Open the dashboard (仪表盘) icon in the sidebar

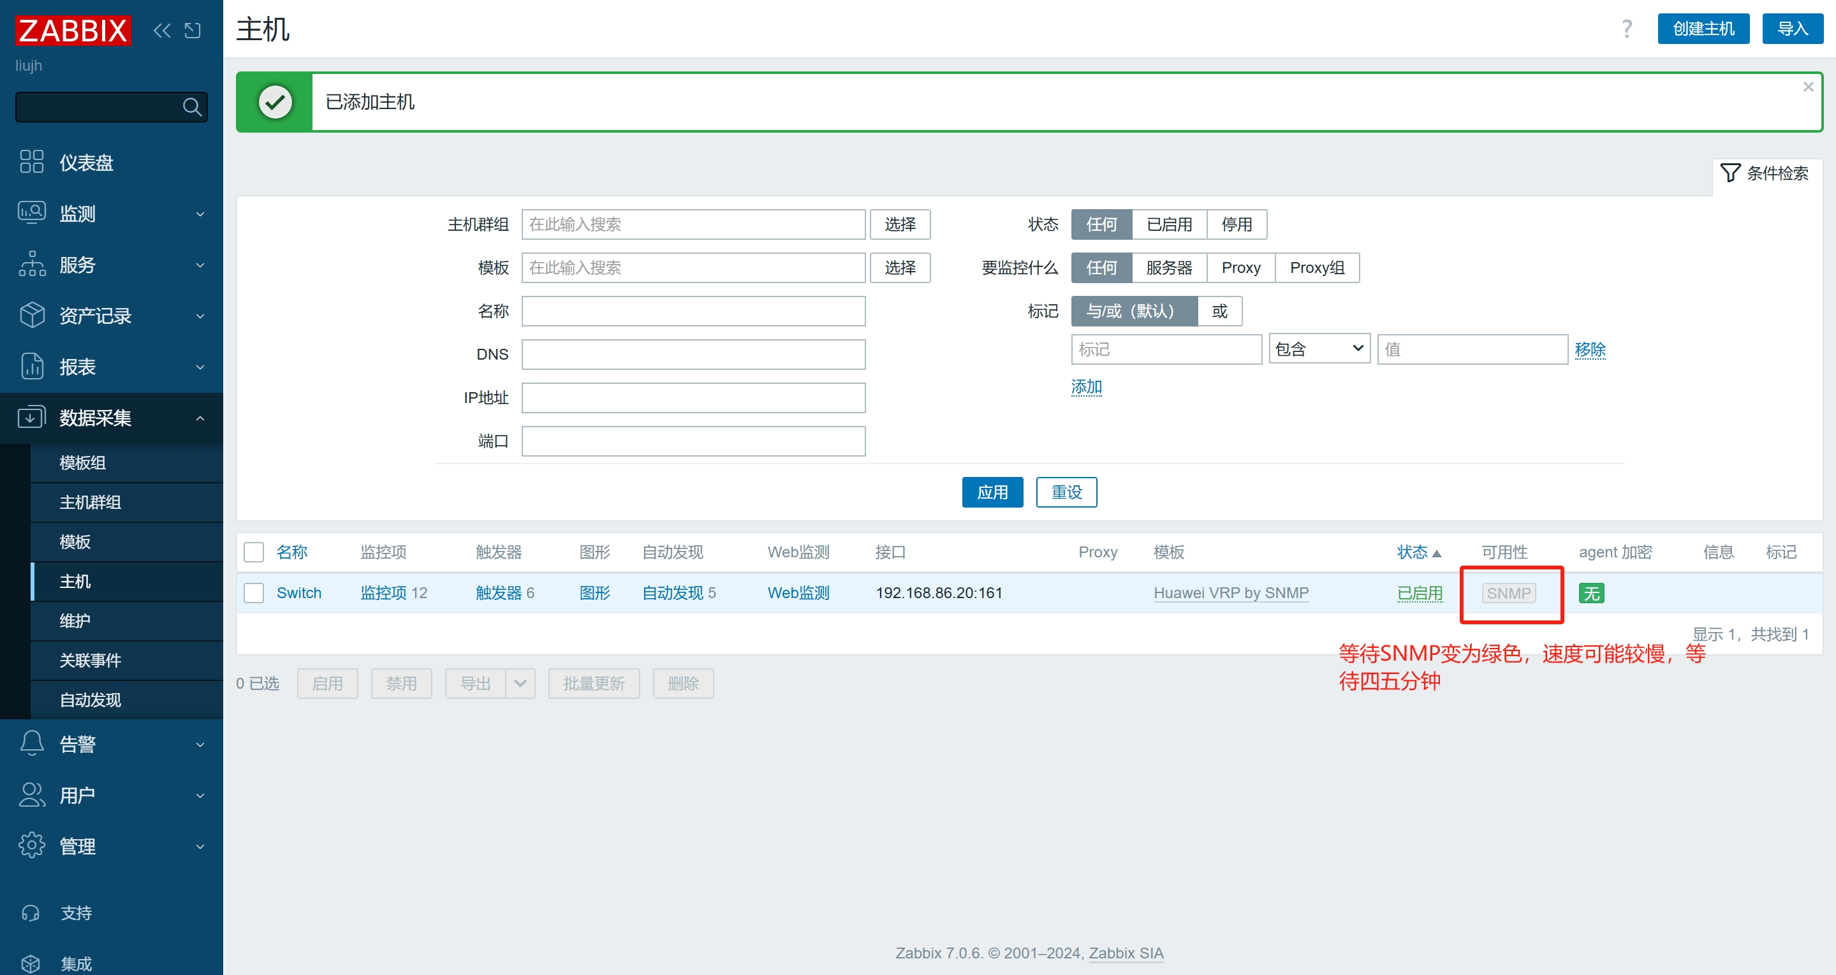[31, 162]
